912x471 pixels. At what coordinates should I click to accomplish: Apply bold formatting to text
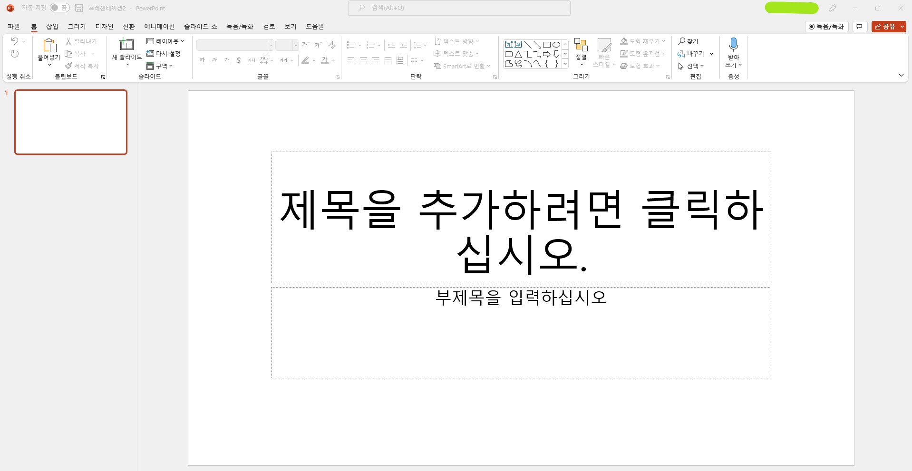click(x=202, y=60)
